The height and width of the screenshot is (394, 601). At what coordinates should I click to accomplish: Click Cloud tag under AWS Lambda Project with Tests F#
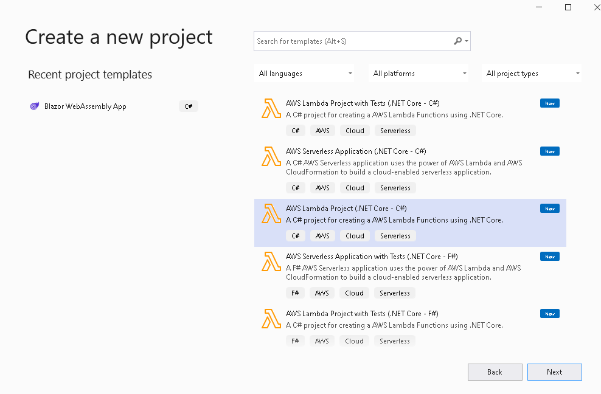pos(354,340)
